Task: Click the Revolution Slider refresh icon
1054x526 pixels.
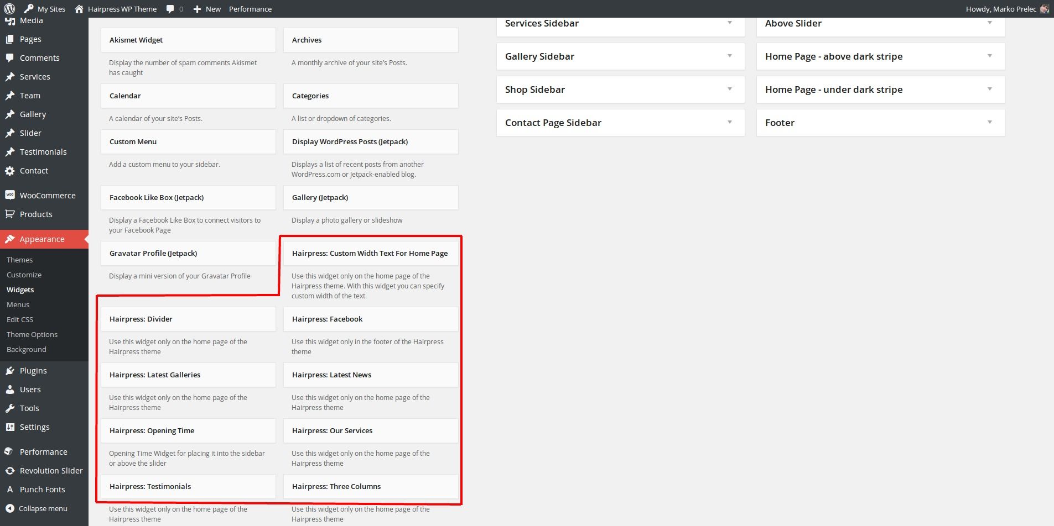Action: point(10,471)
